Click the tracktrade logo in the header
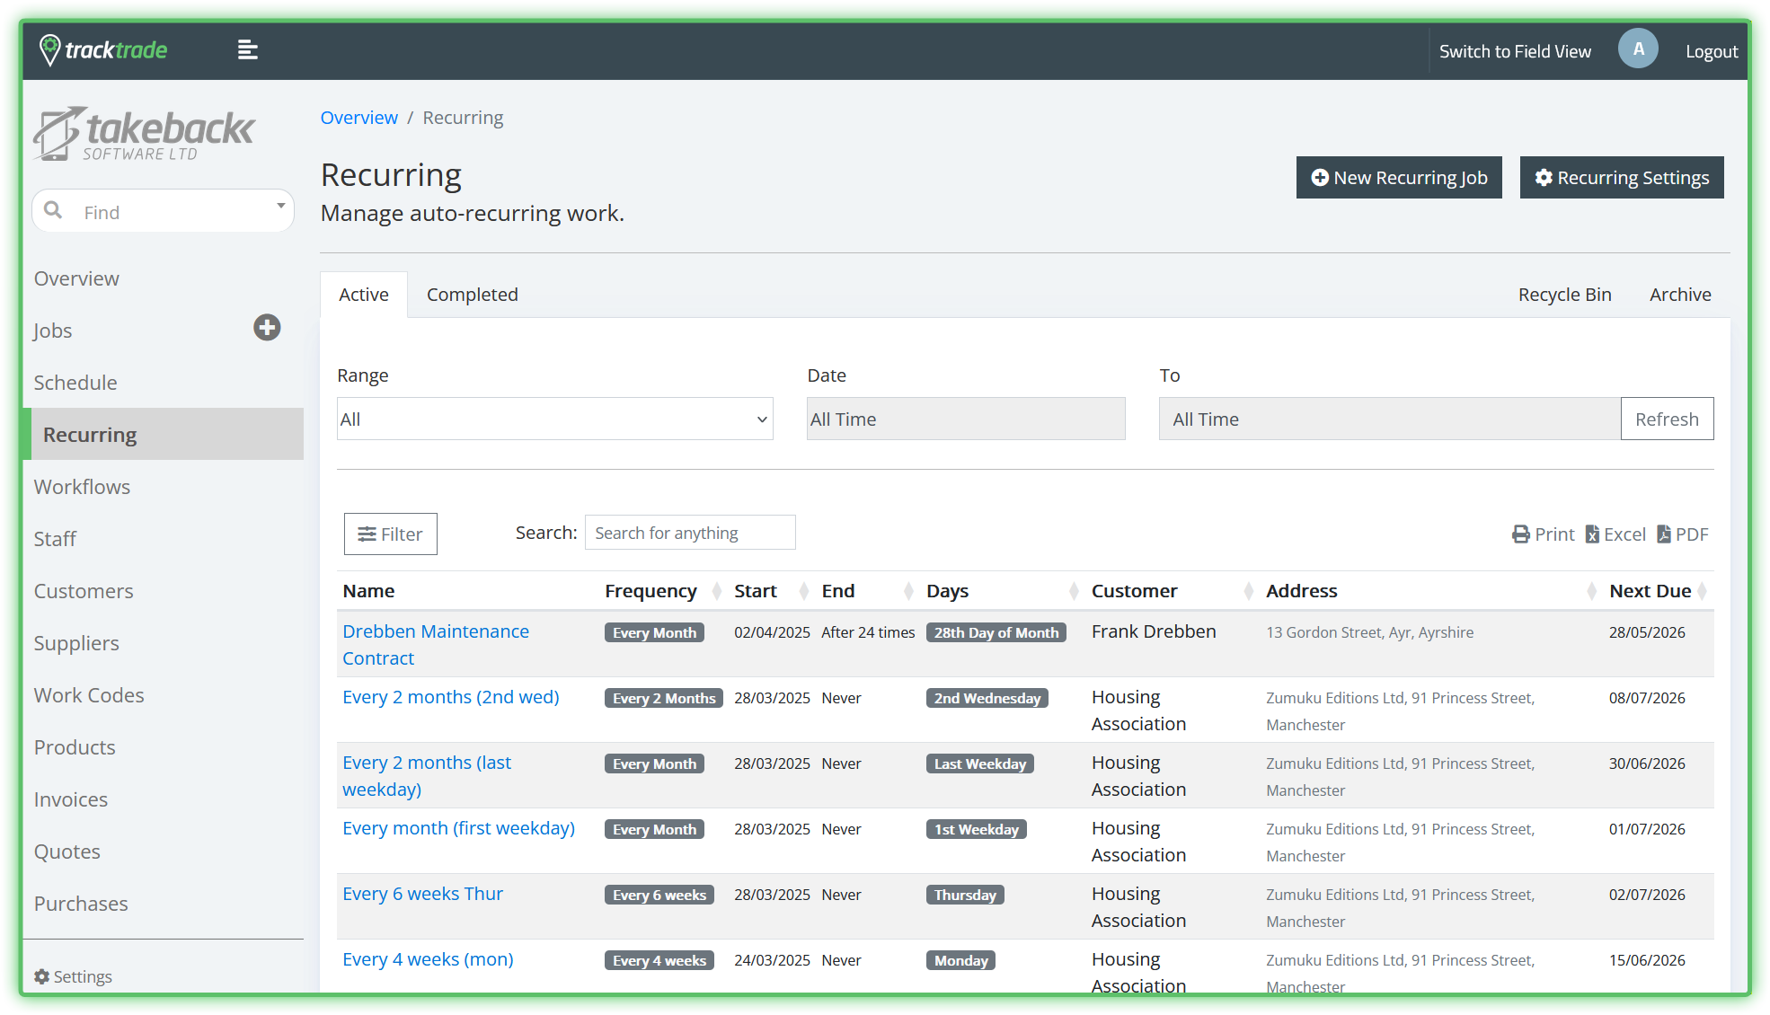 (103, 50)
